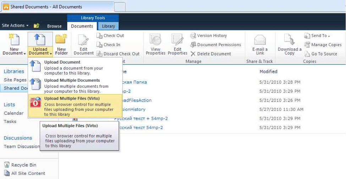The width and height of the screenshot is (346, 179).
Task: Click the Upload Document ribbon icon
Action: [x=40, y=39]
